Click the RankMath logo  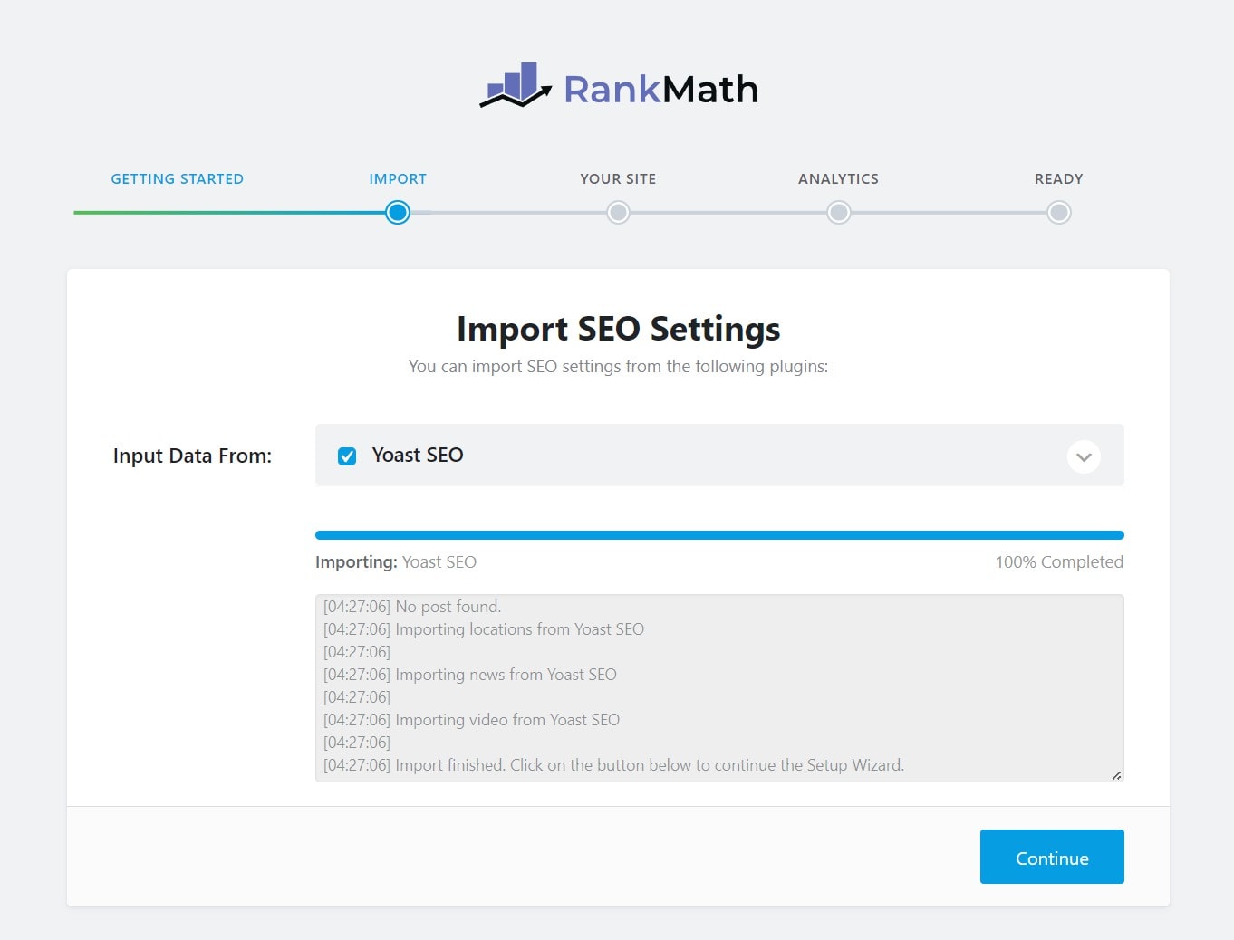point(619,86)
